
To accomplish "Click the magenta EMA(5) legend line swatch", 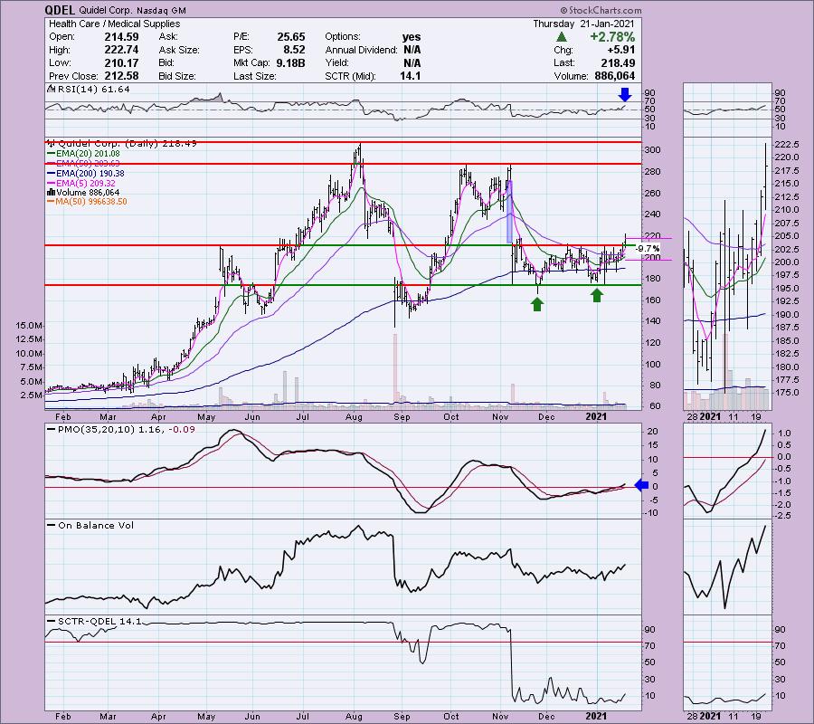I will (51, 184).
